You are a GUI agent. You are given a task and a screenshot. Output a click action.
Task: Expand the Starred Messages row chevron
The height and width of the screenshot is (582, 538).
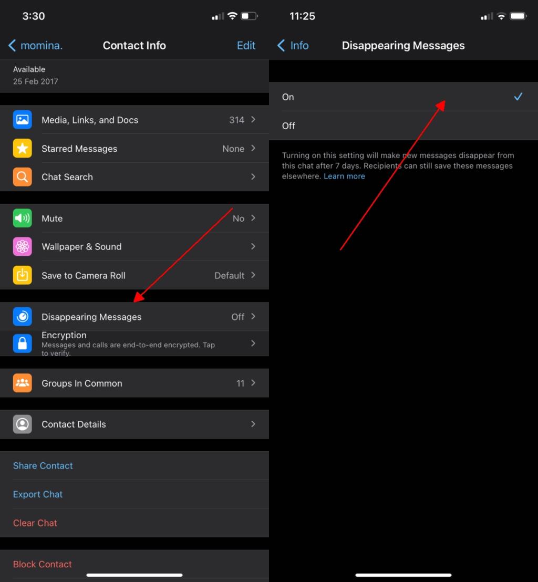click(253, 149)
